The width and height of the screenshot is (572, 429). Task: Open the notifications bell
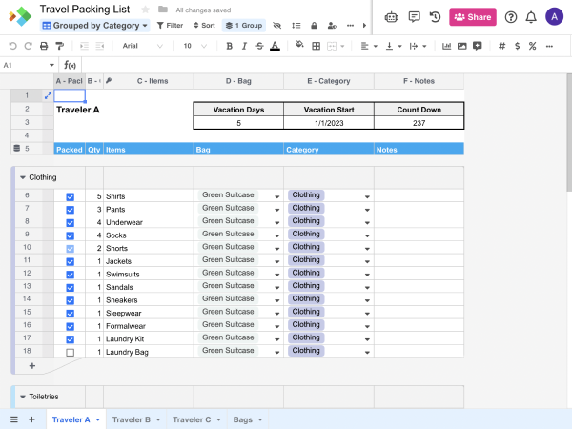531,17
